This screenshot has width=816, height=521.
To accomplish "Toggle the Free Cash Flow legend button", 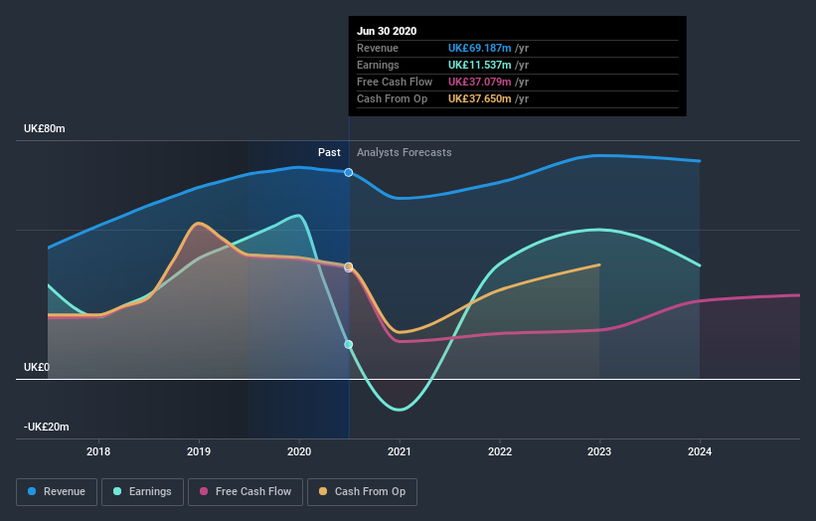I will (245, 492).
